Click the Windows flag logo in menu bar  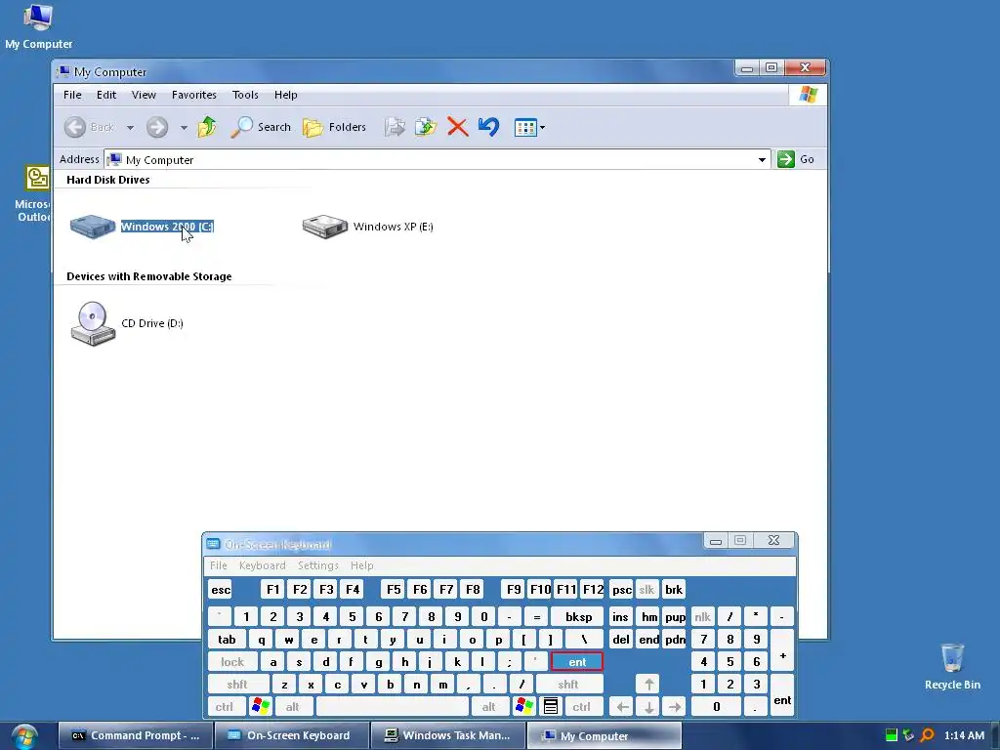pyautogui.click(x=808, y=95)
